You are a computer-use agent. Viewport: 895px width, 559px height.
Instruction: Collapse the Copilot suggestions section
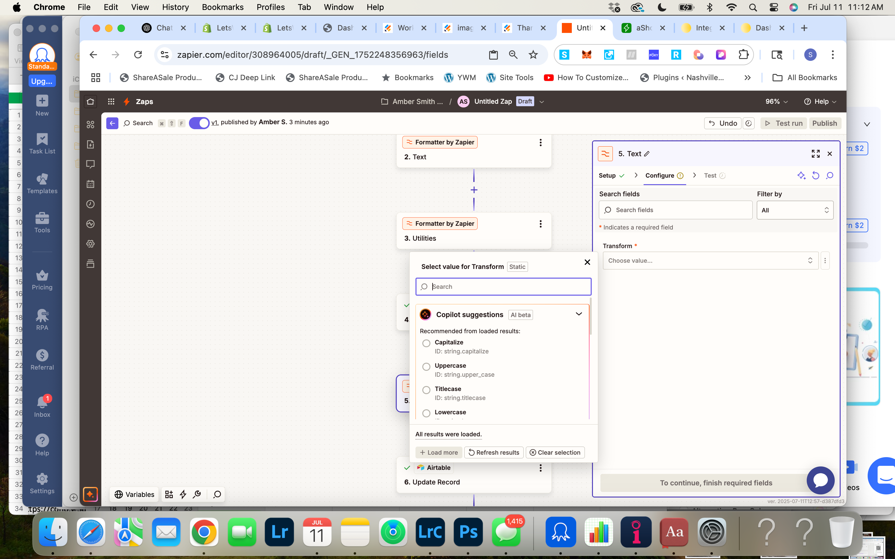click(579, 314)
